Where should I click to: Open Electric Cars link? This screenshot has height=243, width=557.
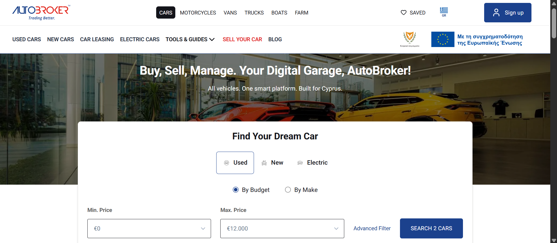click(x=140, y=39)
